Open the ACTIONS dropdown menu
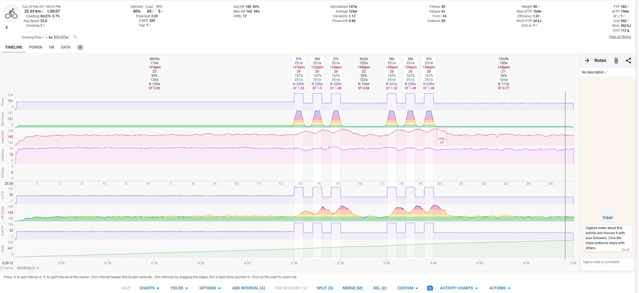 pyautogui.click(x=500, y=288)
